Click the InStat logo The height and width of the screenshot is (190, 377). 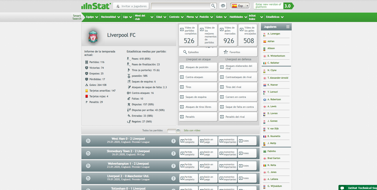[x=96, y=6]
